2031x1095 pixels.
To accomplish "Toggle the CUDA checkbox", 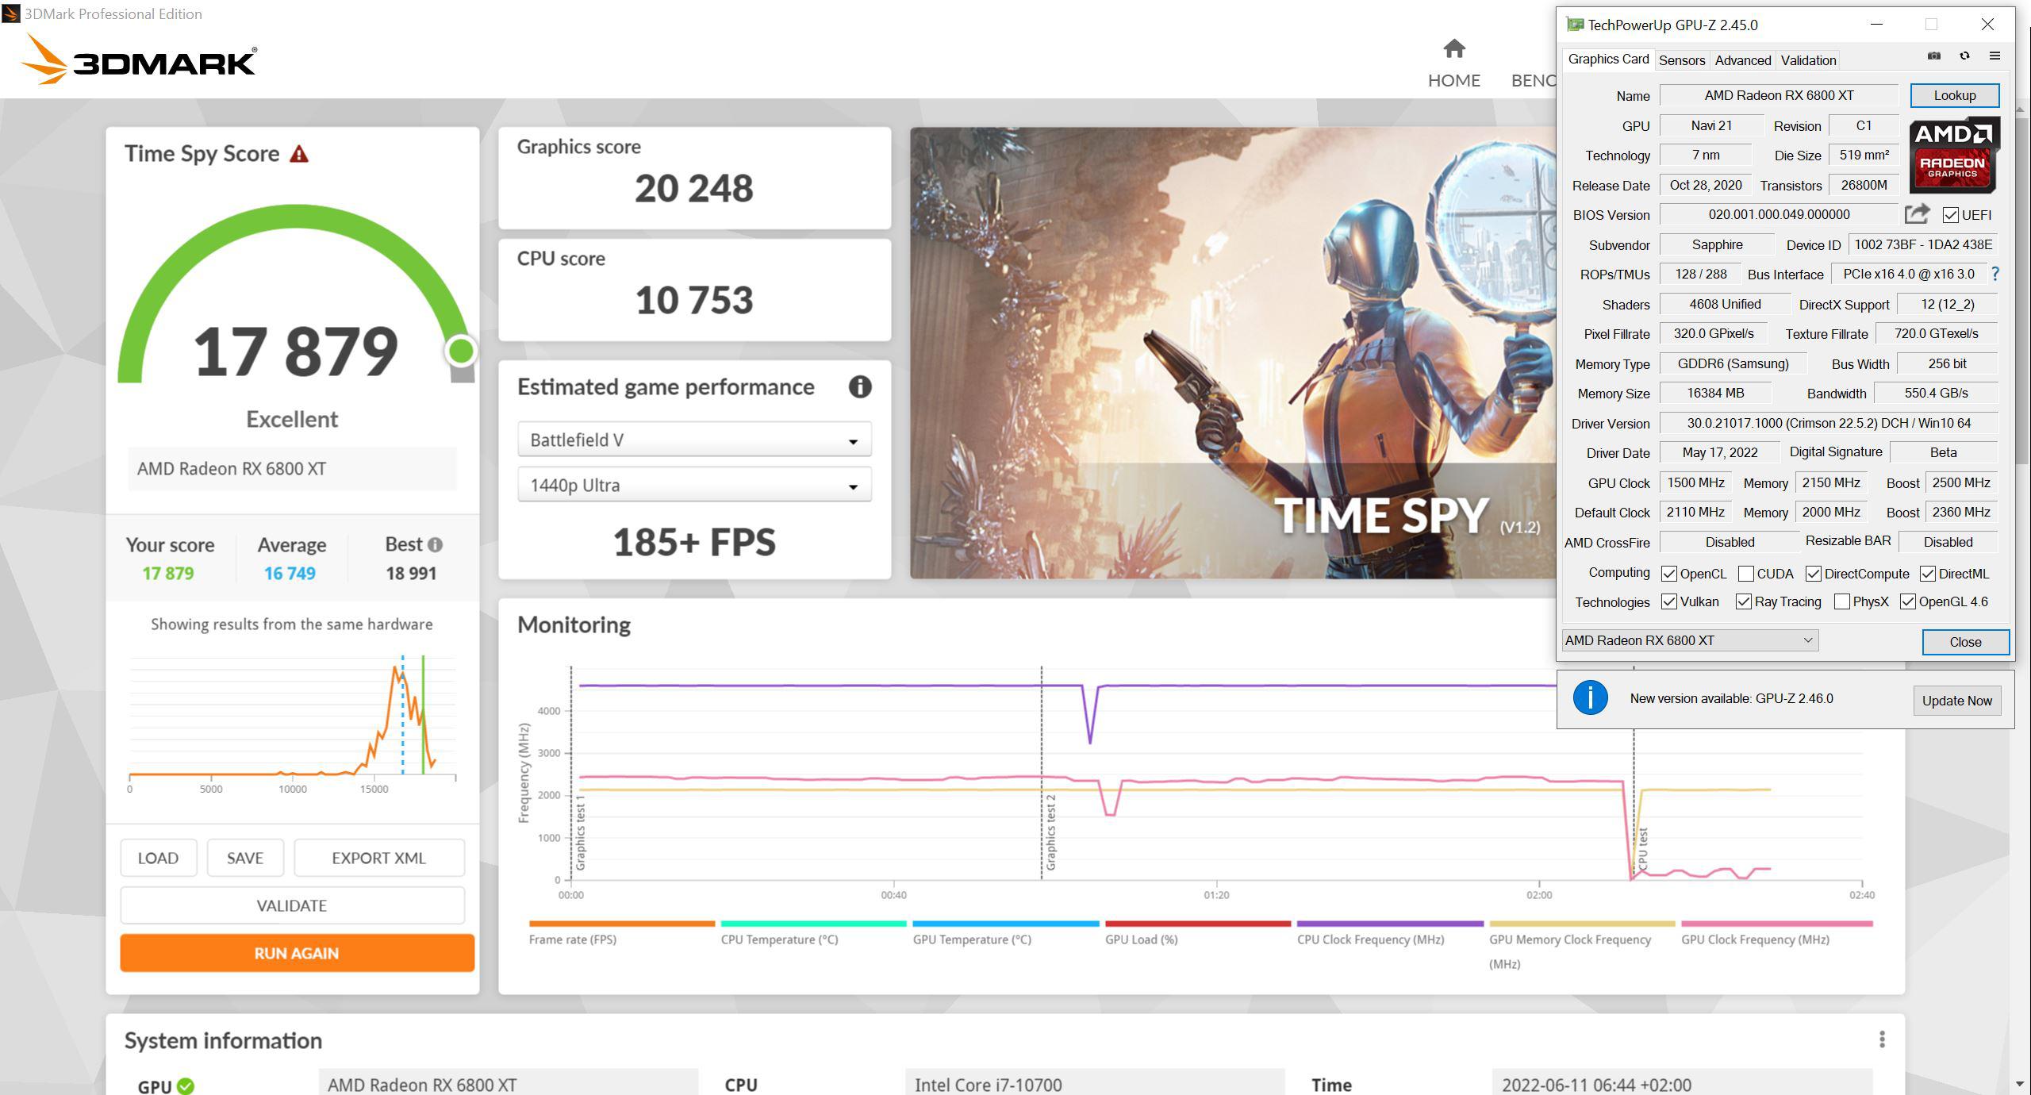I will pyautogui.click(x=1746, y=574).
